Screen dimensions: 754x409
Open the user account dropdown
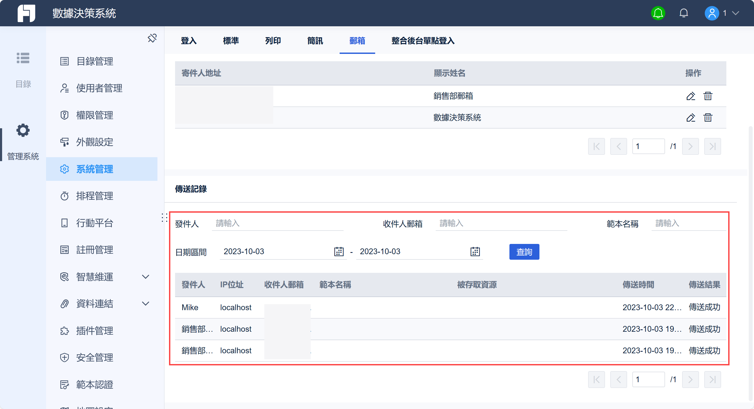click(735, 13)
